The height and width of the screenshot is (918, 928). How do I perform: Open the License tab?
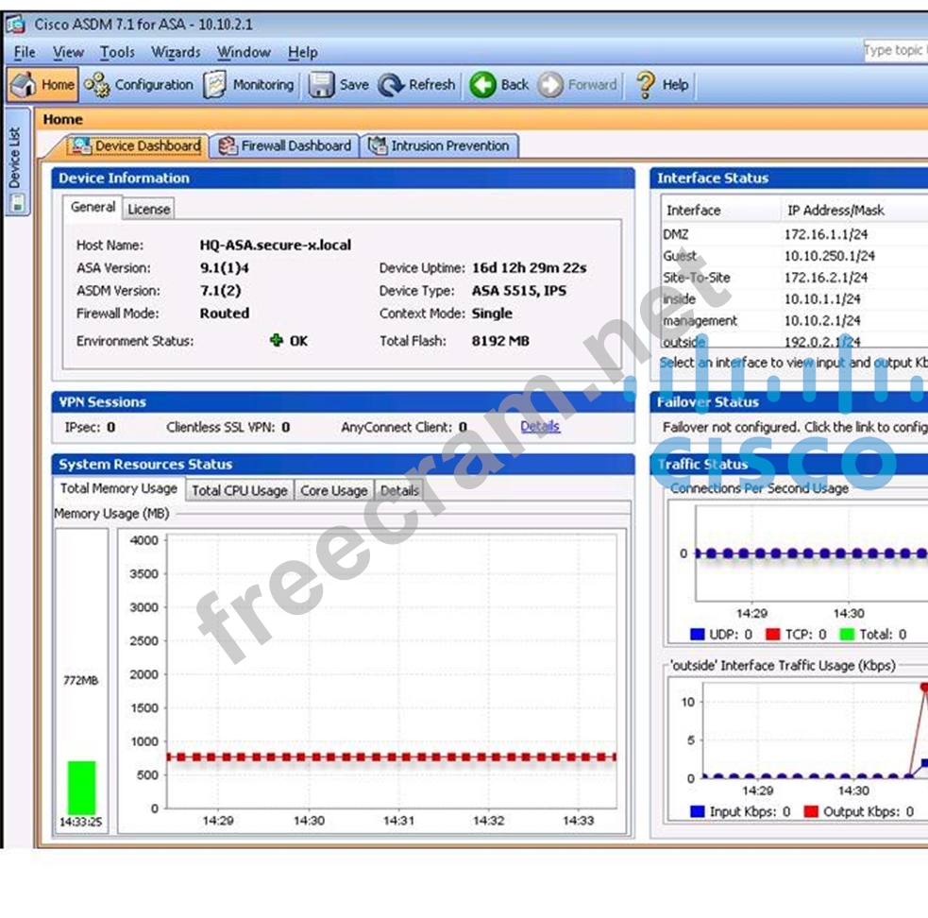tap(148, 209)
